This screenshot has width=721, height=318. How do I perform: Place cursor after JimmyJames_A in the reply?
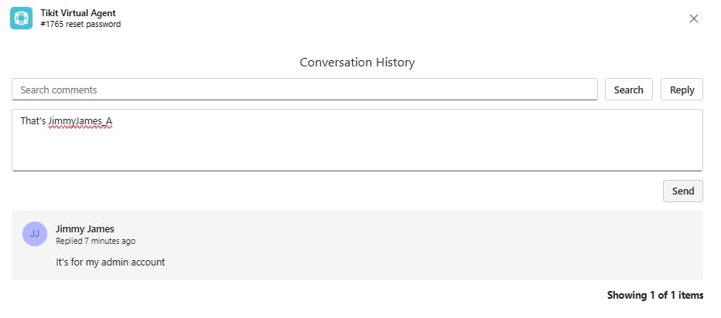coord(114,121)
